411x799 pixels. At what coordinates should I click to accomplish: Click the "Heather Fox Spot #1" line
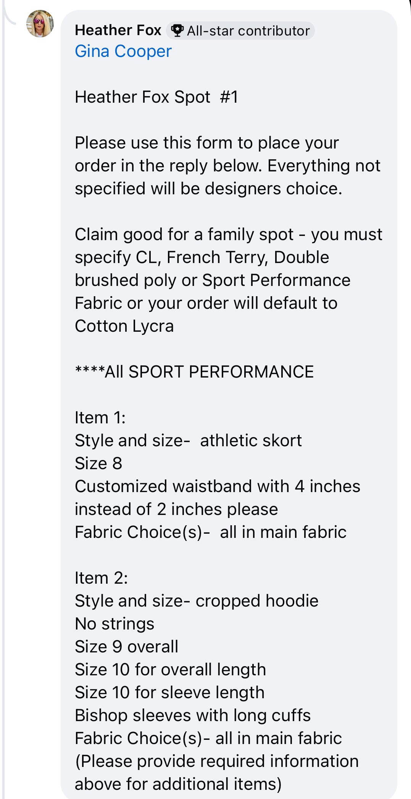tap(156, 97)
